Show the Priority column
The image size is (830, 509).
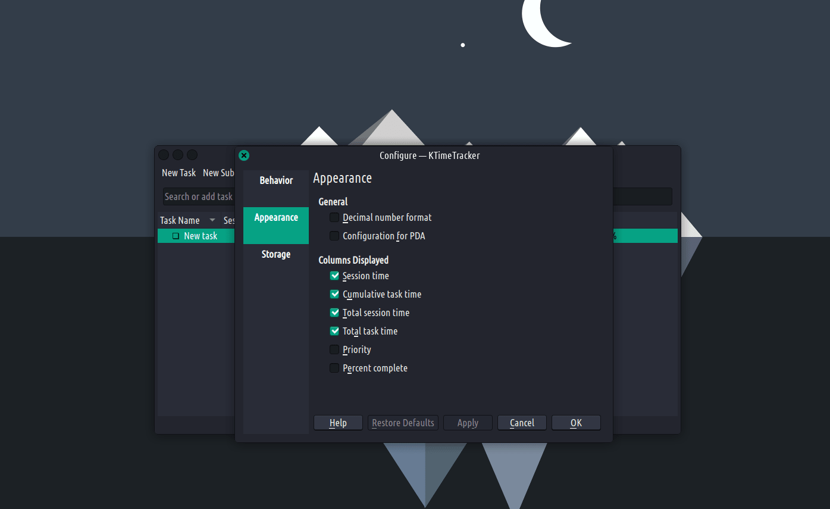coord(334,350)
